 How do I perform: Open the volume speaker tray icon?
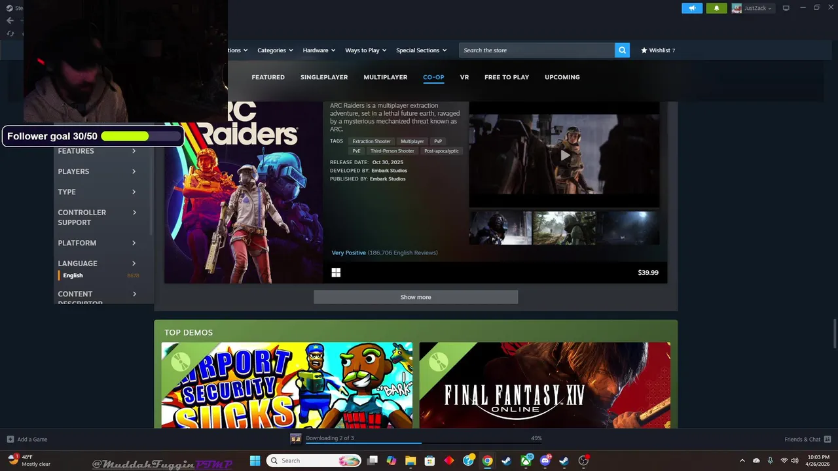point(794,461)
